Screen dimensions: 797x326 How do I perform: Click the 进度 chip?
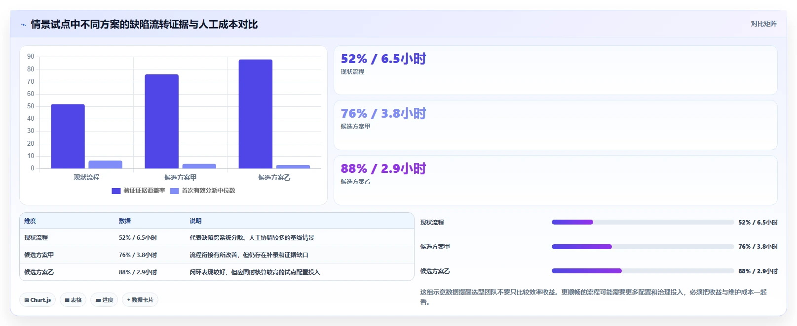coord(104,300)
